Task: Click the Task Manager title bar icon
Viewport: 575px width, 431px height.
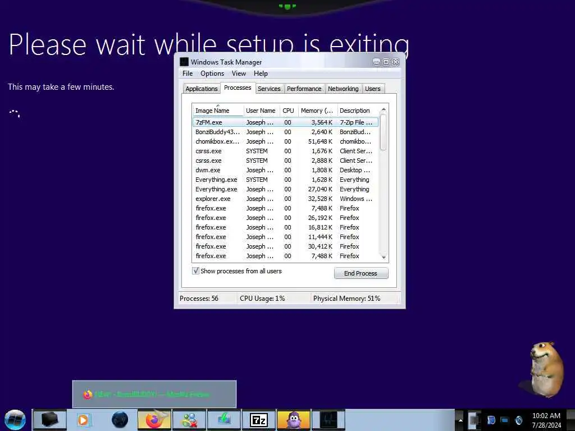Action: (184, 62)
